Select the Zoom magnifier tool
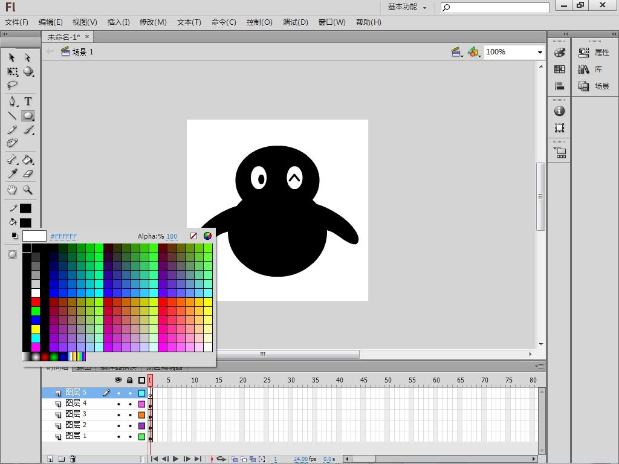This screenshot has height=464, width=619. [x=28, y=190]
